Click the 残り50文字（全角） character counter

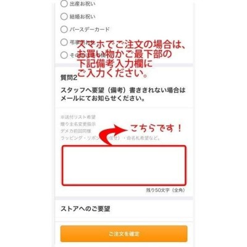[x=165, y=190]
